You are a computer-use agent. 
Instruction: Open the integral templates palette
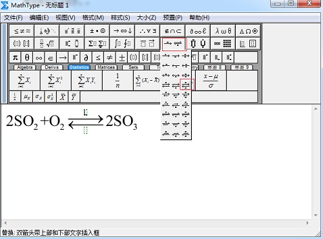click(x=123, y=44)
